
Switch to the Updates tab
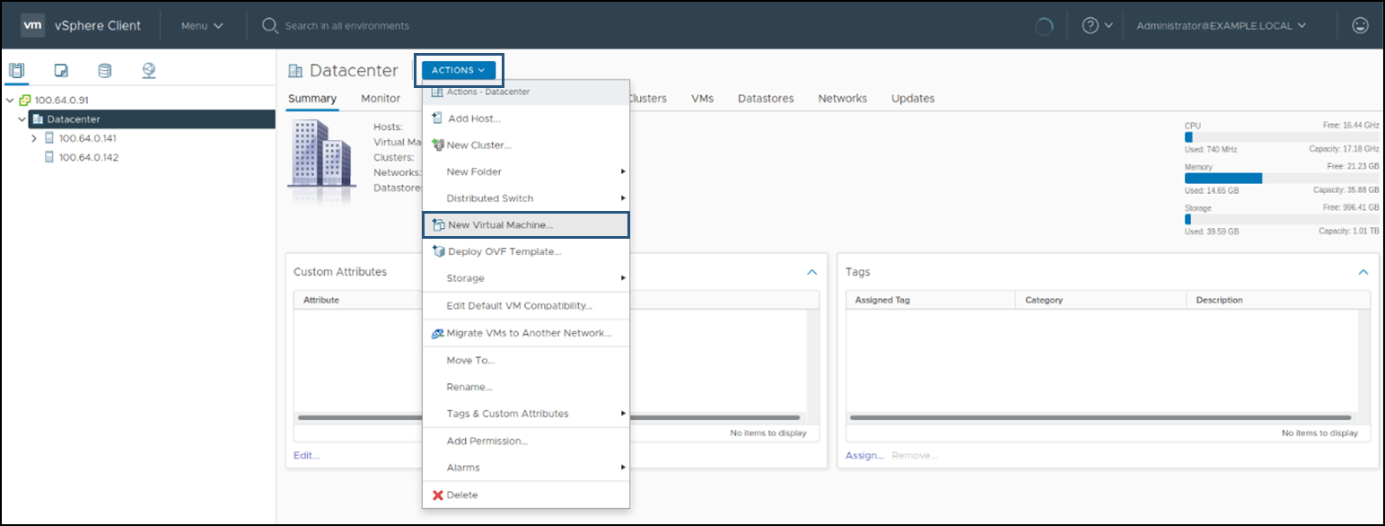point(913,99)
